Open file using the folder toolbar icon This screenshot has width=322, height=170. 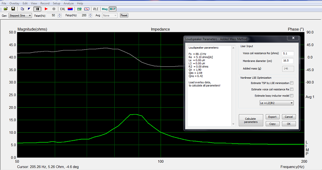(6, 9)
